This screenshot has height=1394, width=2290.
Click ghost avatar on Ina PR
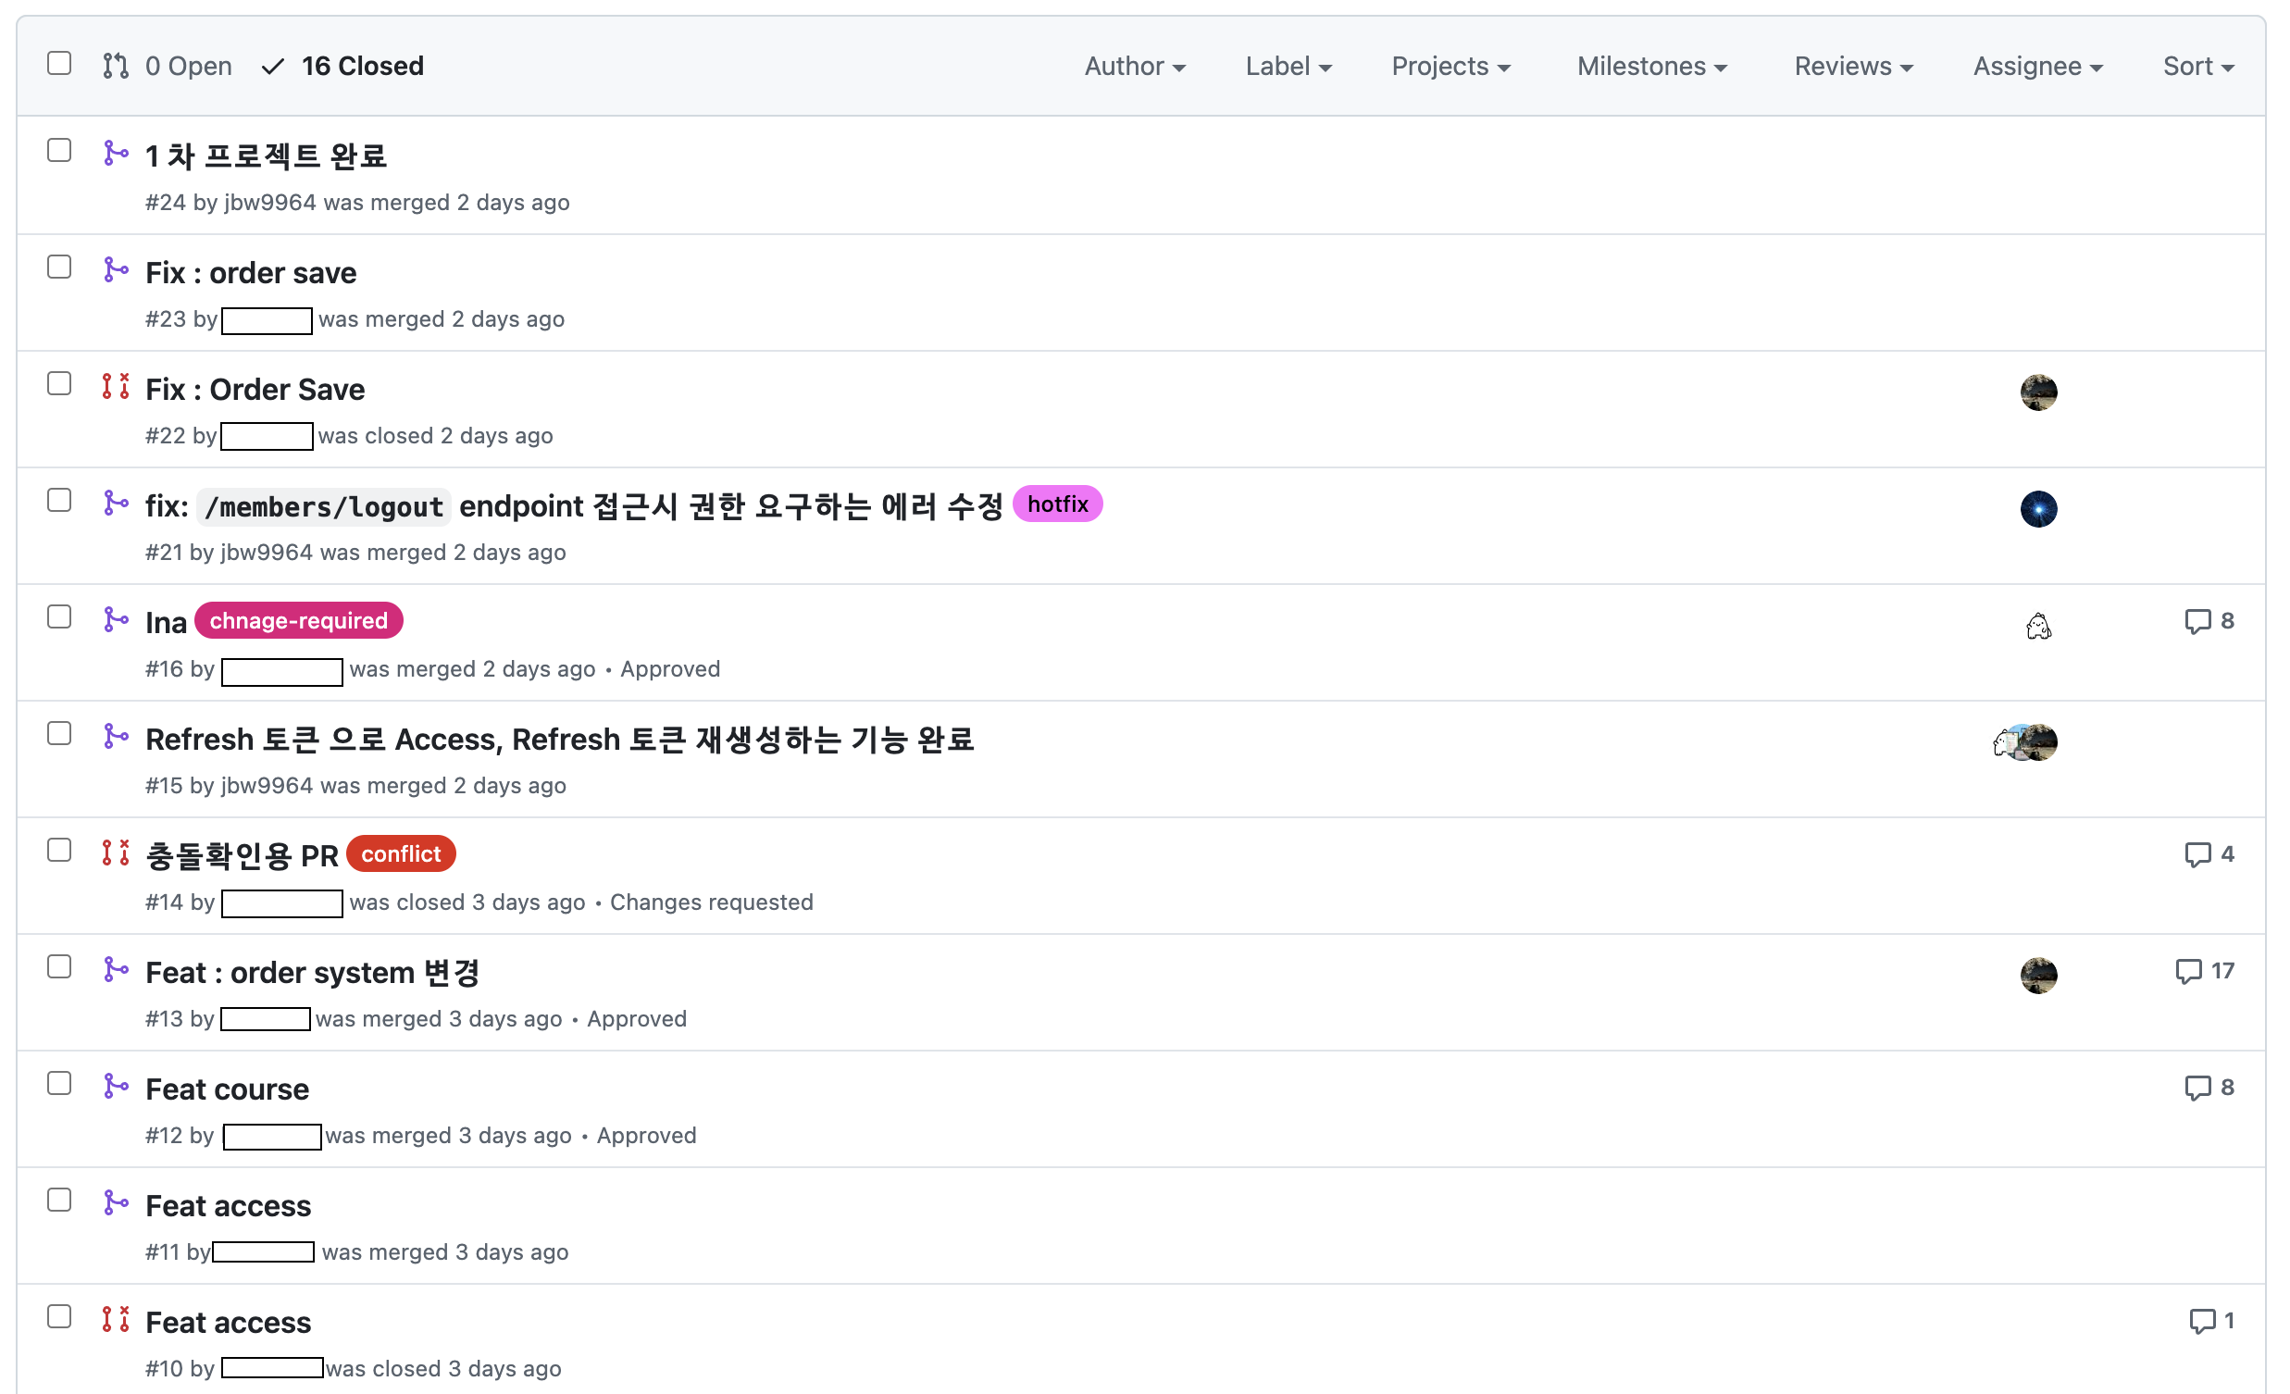pyautogui.click(x=2037, y=627)
